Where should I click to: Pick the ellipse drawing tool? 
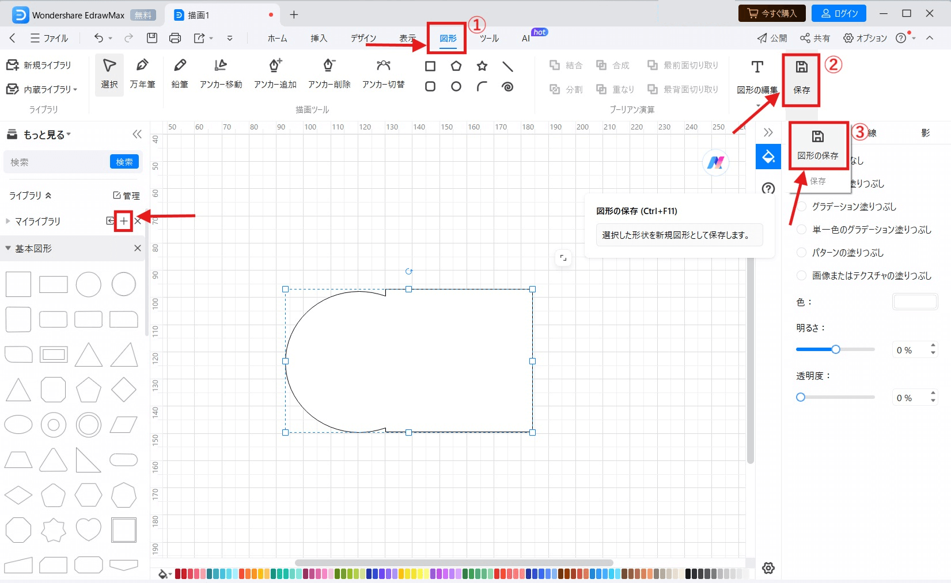click(x=456, y=87)
